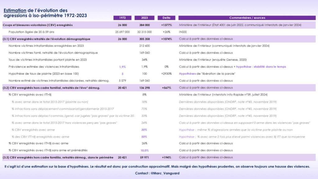Click the italic 33% value

pos(144,116)
